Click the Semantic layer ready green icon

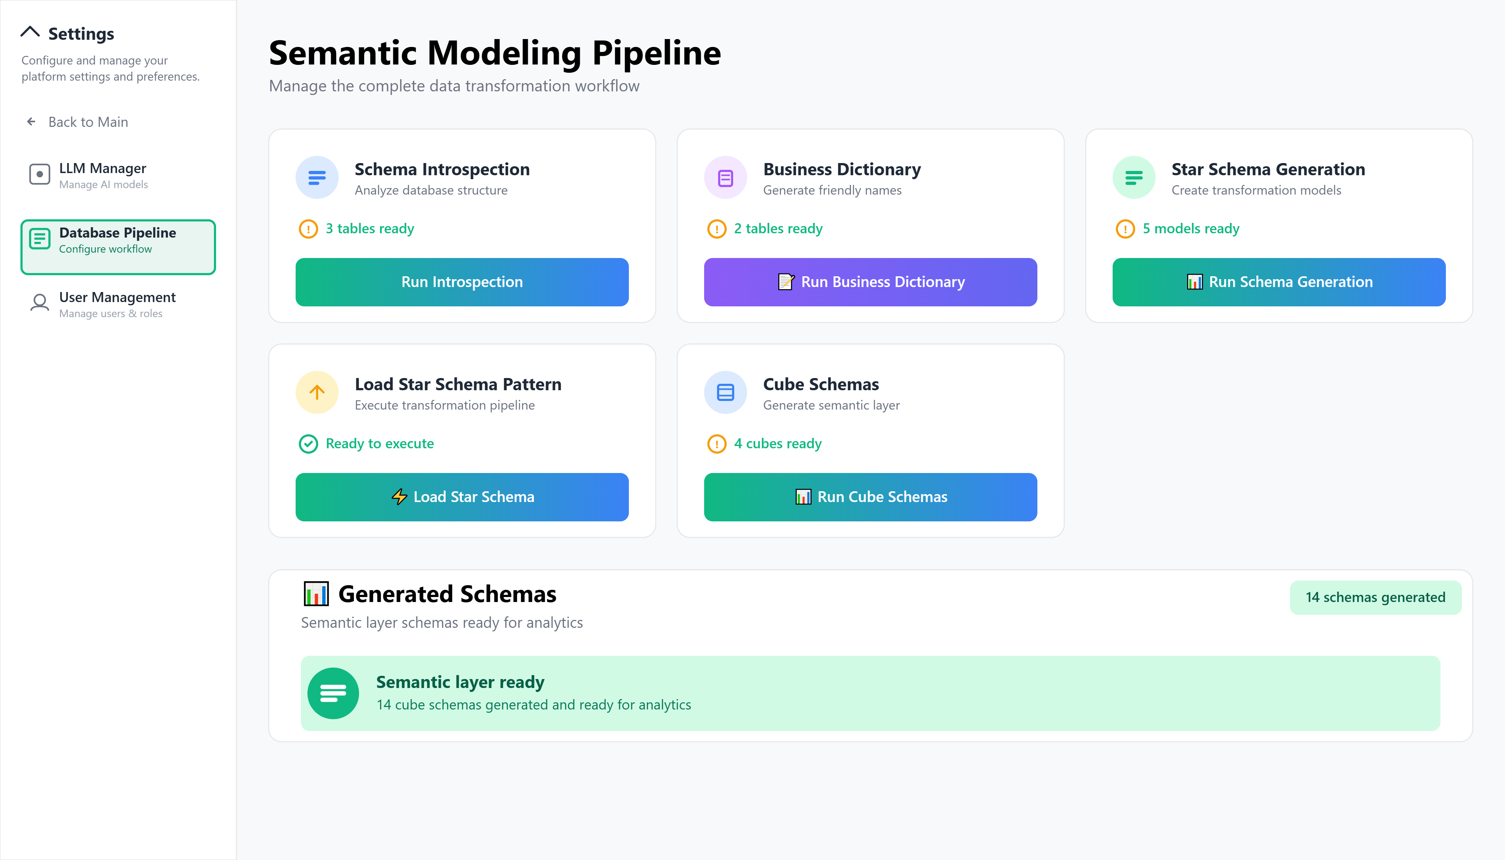333,693
